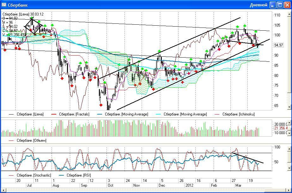Click the Feb month label on time axis
The image size is (292, 193).
214,186
